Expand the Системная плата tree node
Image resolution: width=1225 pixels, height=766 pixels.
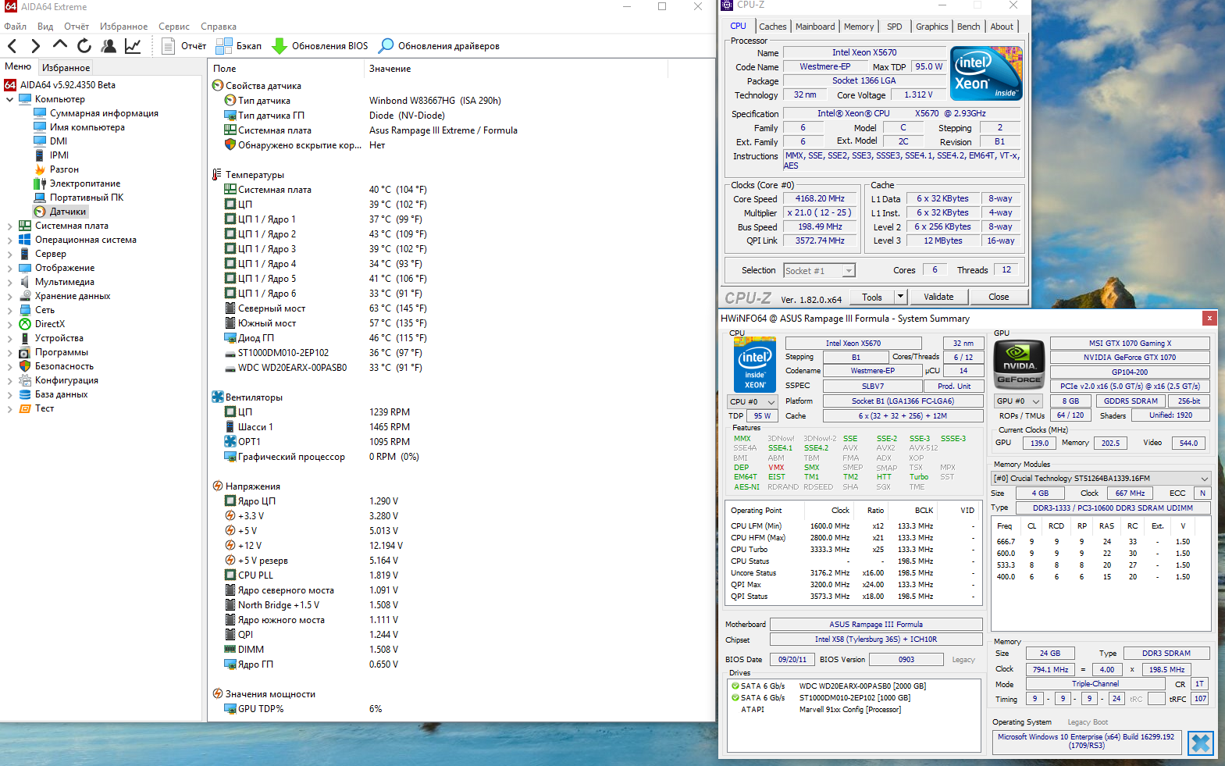point(10,226)
